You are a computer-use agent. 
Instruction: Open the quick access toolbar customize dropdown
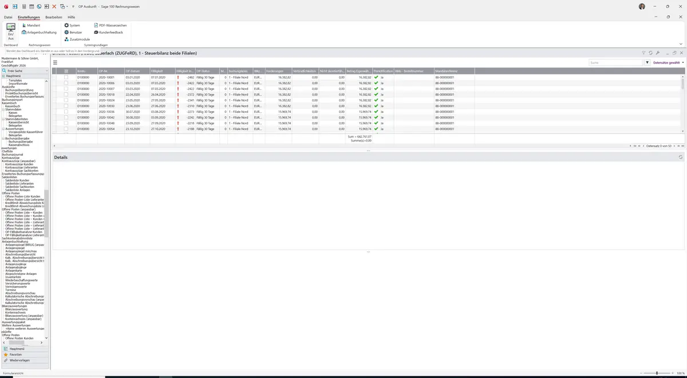point(74,6)
